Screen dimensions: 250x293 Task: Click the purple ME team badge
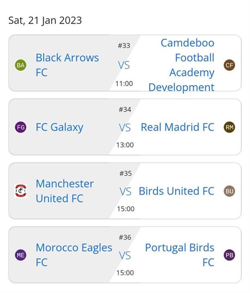pos(21,255)
